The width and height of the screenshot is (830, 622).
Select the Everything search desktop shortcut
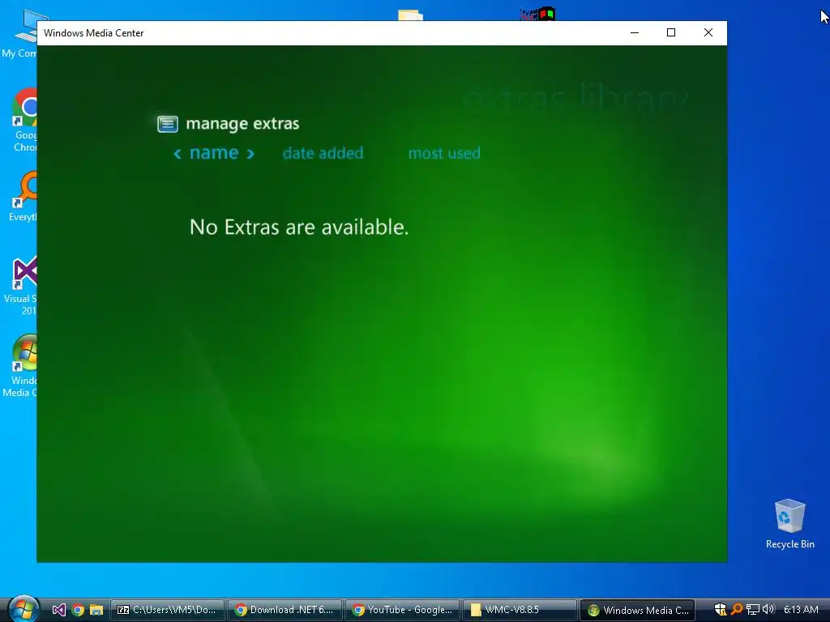(21, 197)
